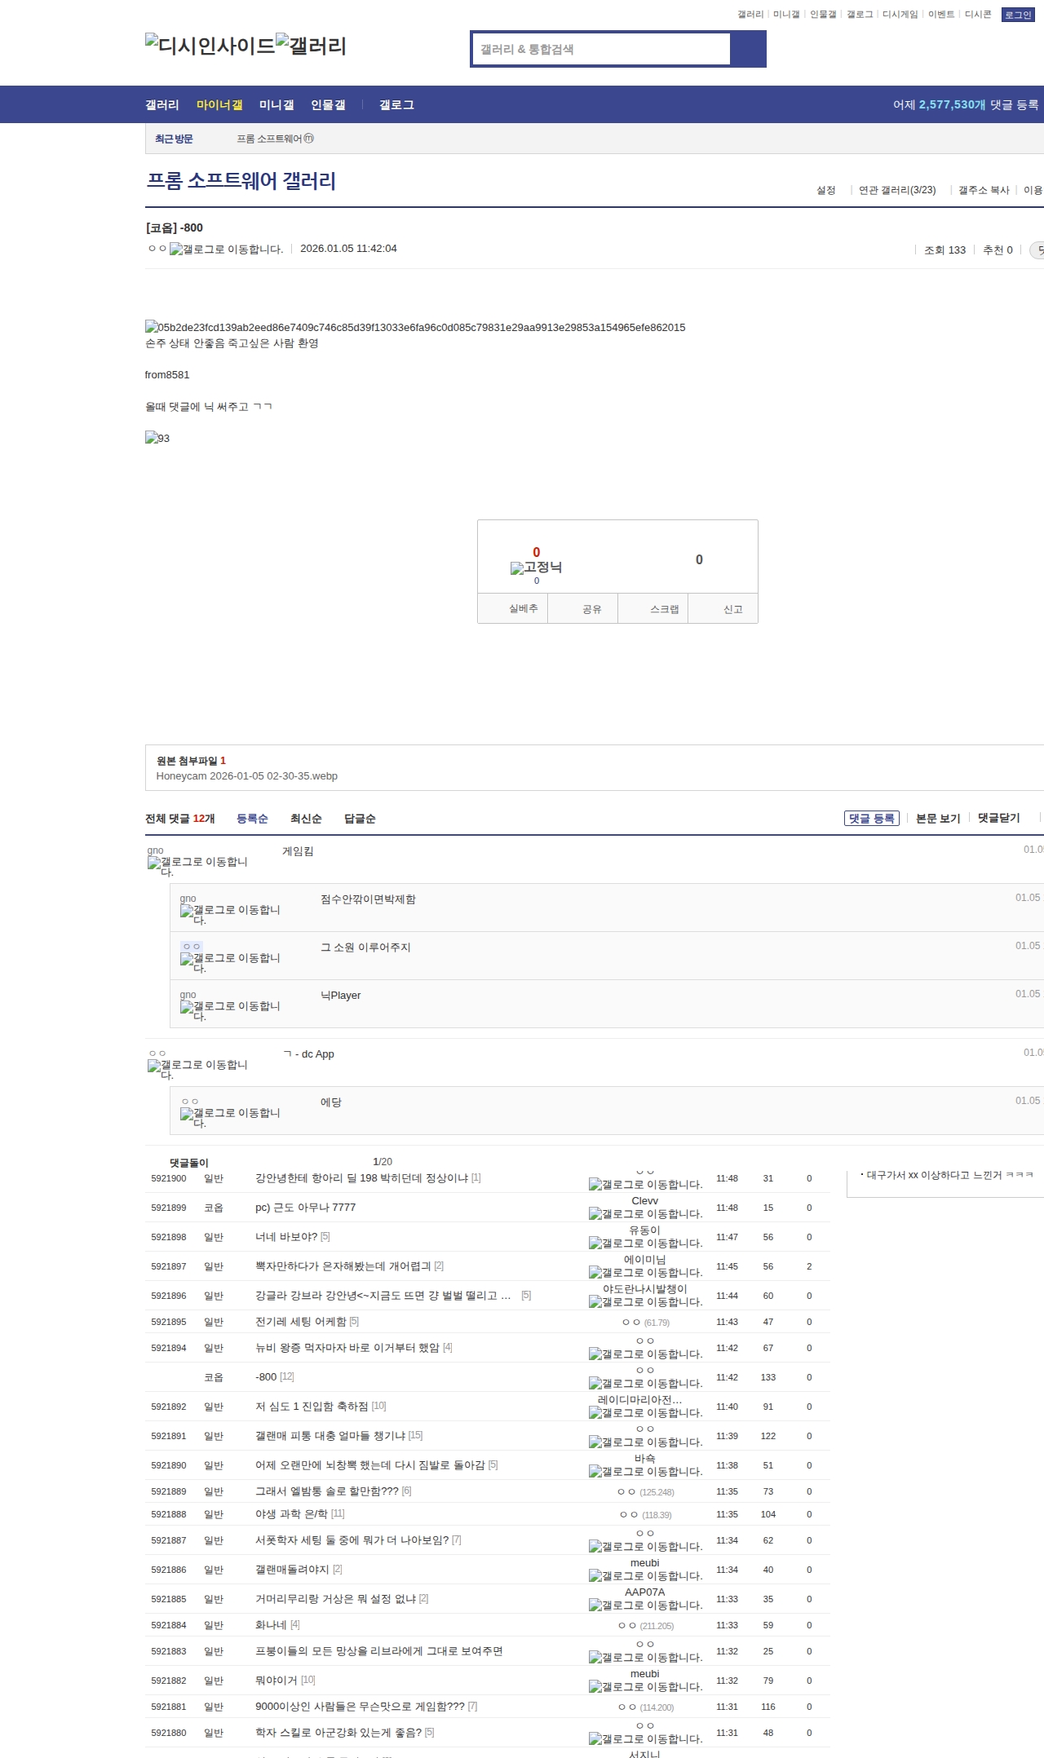Click the search button beside the search field
This screenshot has width=1044, height=1758.
(x=748, y=49)
